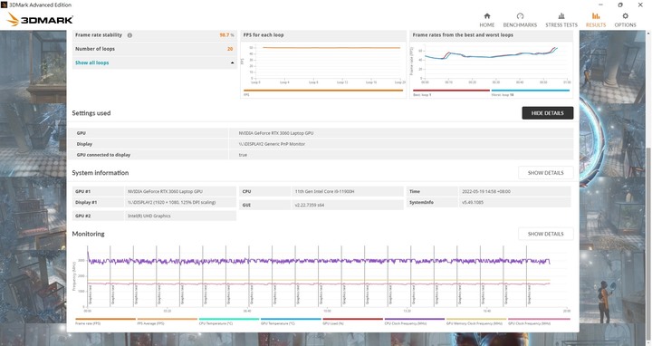652x346 pixels.
Task: Click the frame rate stability info icon
Action: pos(129,35)
